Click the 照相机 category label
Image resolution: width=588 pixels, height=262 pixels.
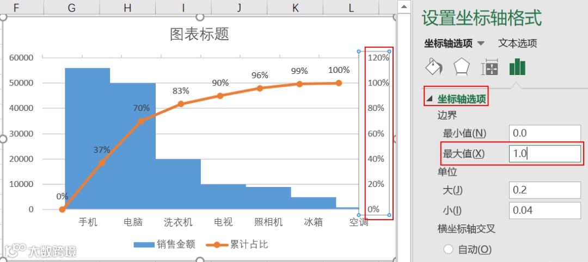click(x=268, y=222)
